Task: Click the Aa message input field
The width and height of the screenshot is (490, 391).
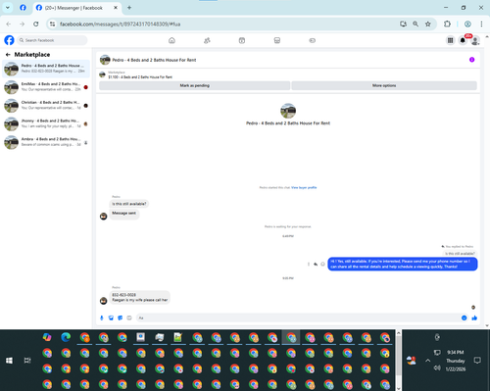Action: click(x=297, y=318)
